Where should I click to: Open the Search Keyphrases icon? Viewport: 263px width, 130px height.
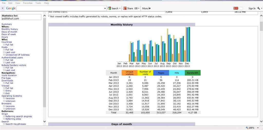(4, 124)
